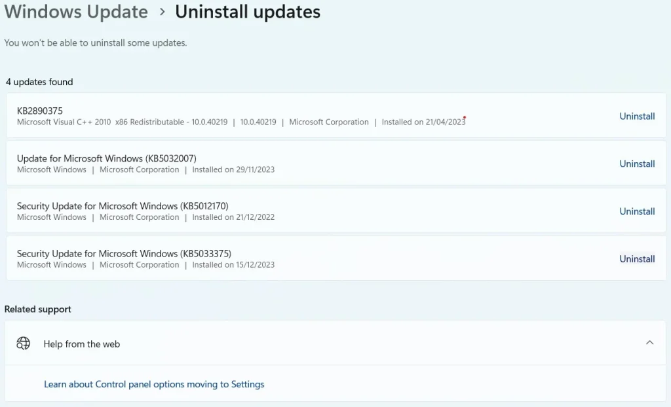Image resolution: width=671 pixels, height=407 pixels.
Task: Click 'Installed on 21/12/2022' text
Action: tap(233, 217)
